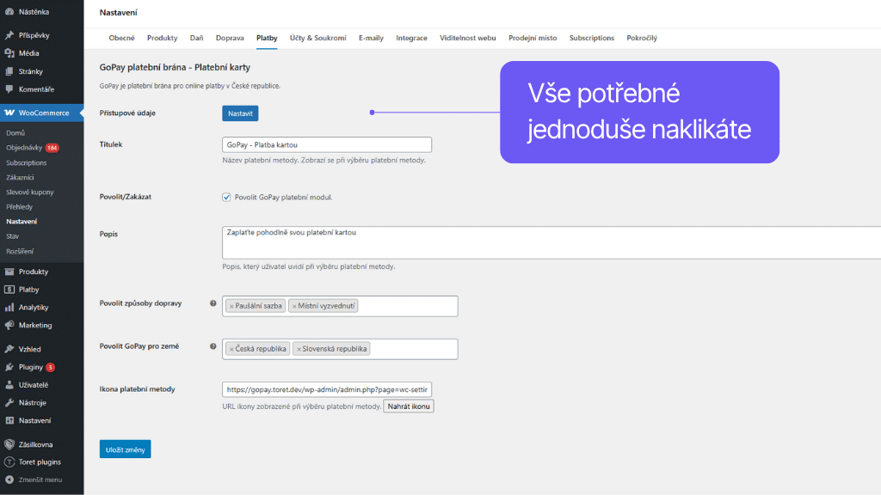This screenshot has width=881, height=495.
Task: Open Média library icon in sidebar
Action: [x=9, y=53]
